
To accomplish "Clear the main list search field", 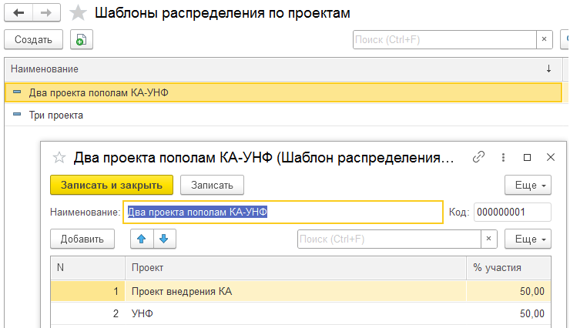I will click(544, 39).
